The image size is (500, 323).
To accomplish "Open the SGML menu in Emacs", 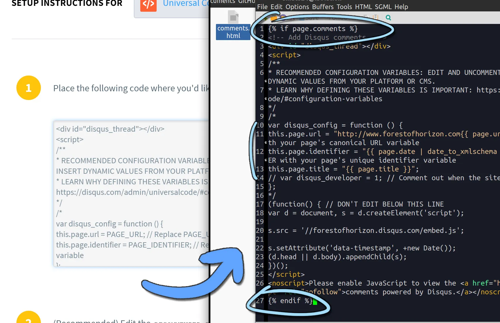I will (x=383, y=7).
